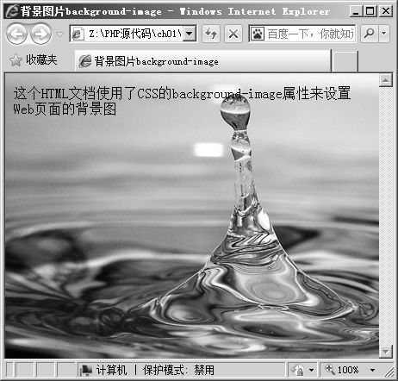Screen dimensions: 398x381
Task: Click the security lock status icon
Action: pyautogui.click(x=298, y=370)
